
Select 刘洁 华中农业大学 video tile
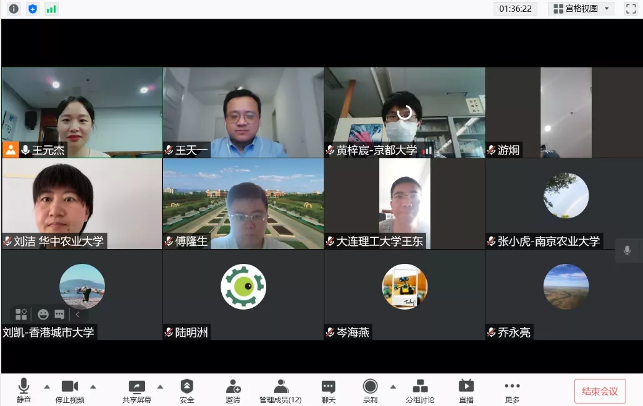pyautogui.click(x=82, y=203)
